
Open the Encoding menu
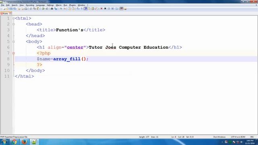[30, 5]
